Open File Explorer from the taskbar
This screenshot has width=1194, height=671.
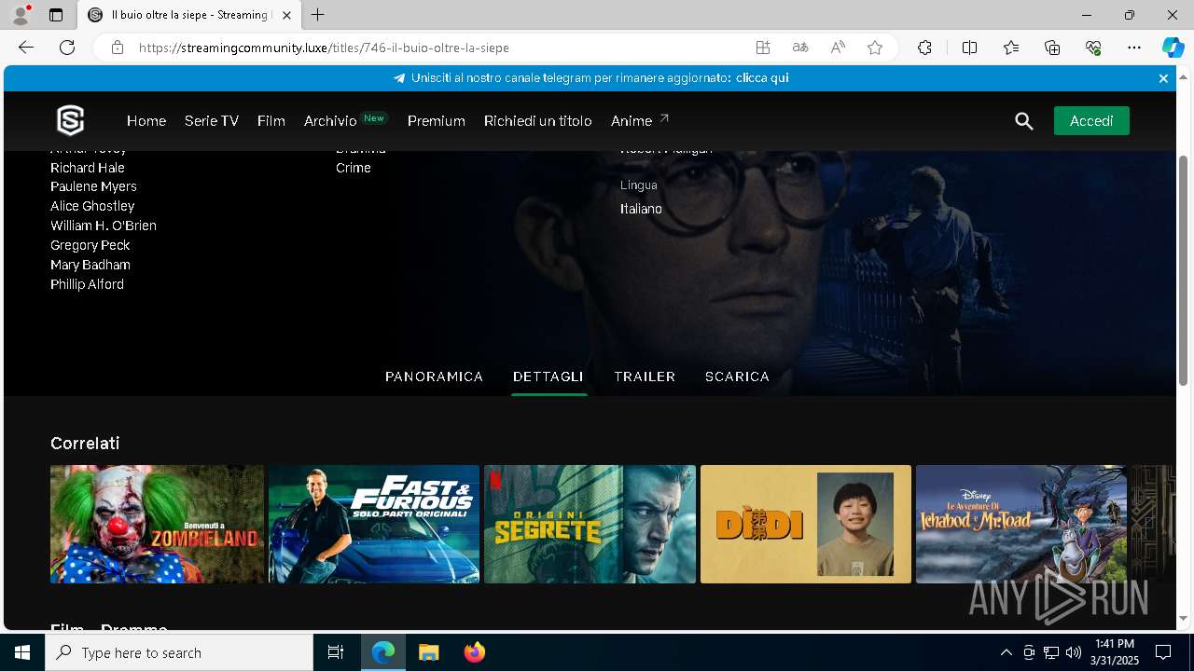[x=428, y=652]
